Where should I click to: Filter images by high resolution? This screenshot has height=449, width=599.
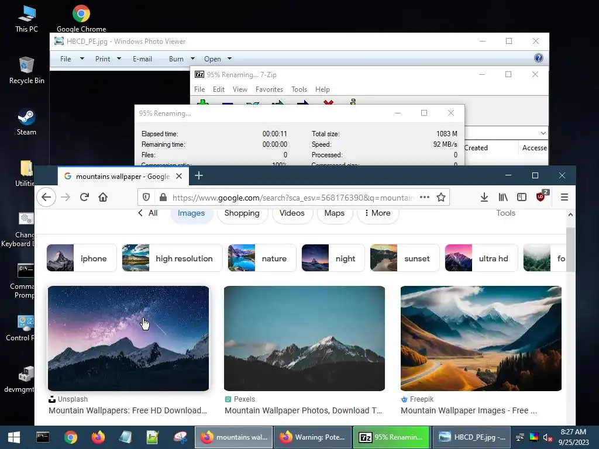(172, 258)
